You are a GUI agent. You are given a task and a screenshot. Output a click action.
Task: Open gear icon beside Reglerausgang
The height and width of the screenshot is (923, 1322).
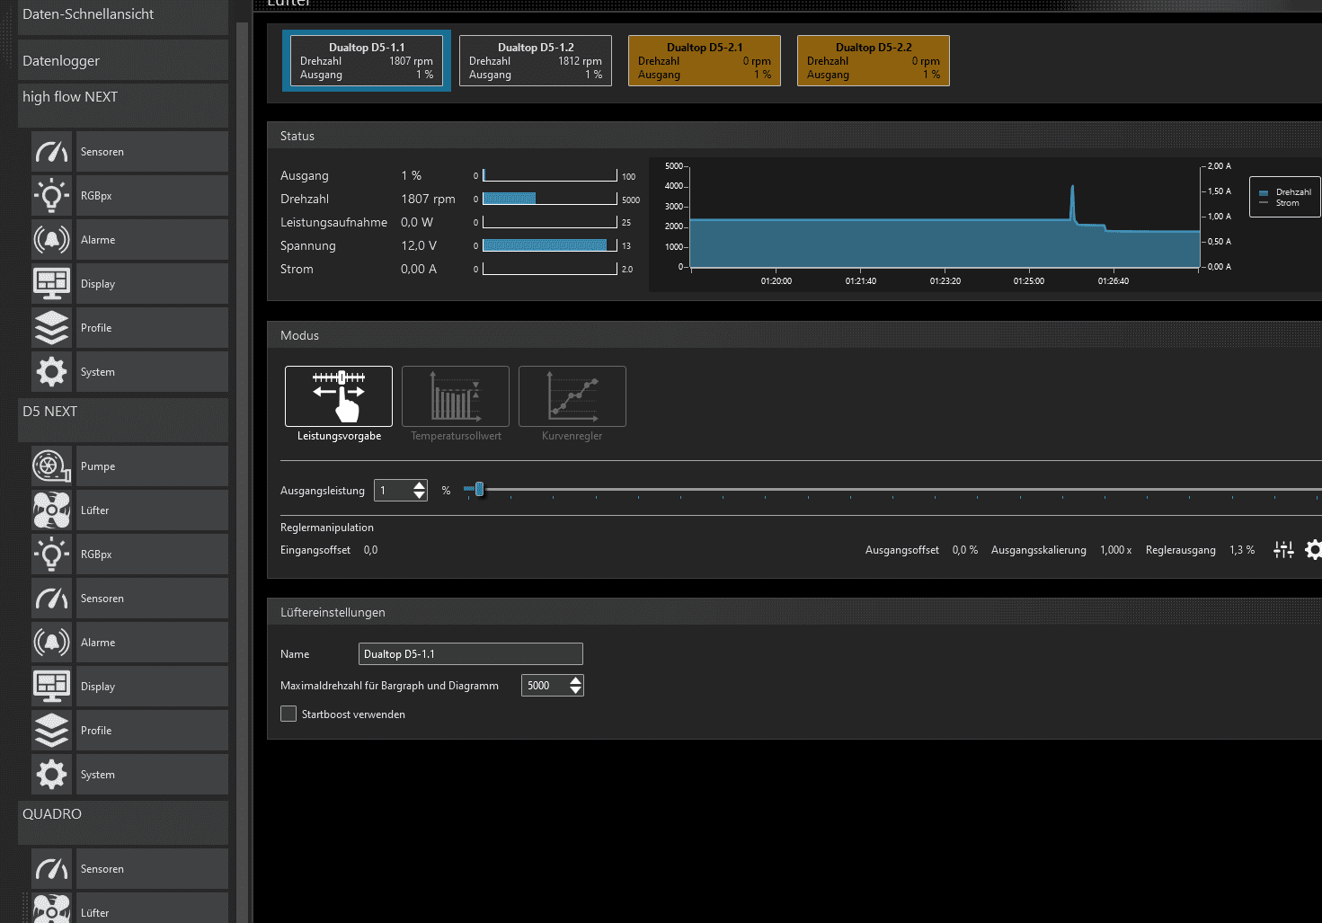pos(1314,550)
